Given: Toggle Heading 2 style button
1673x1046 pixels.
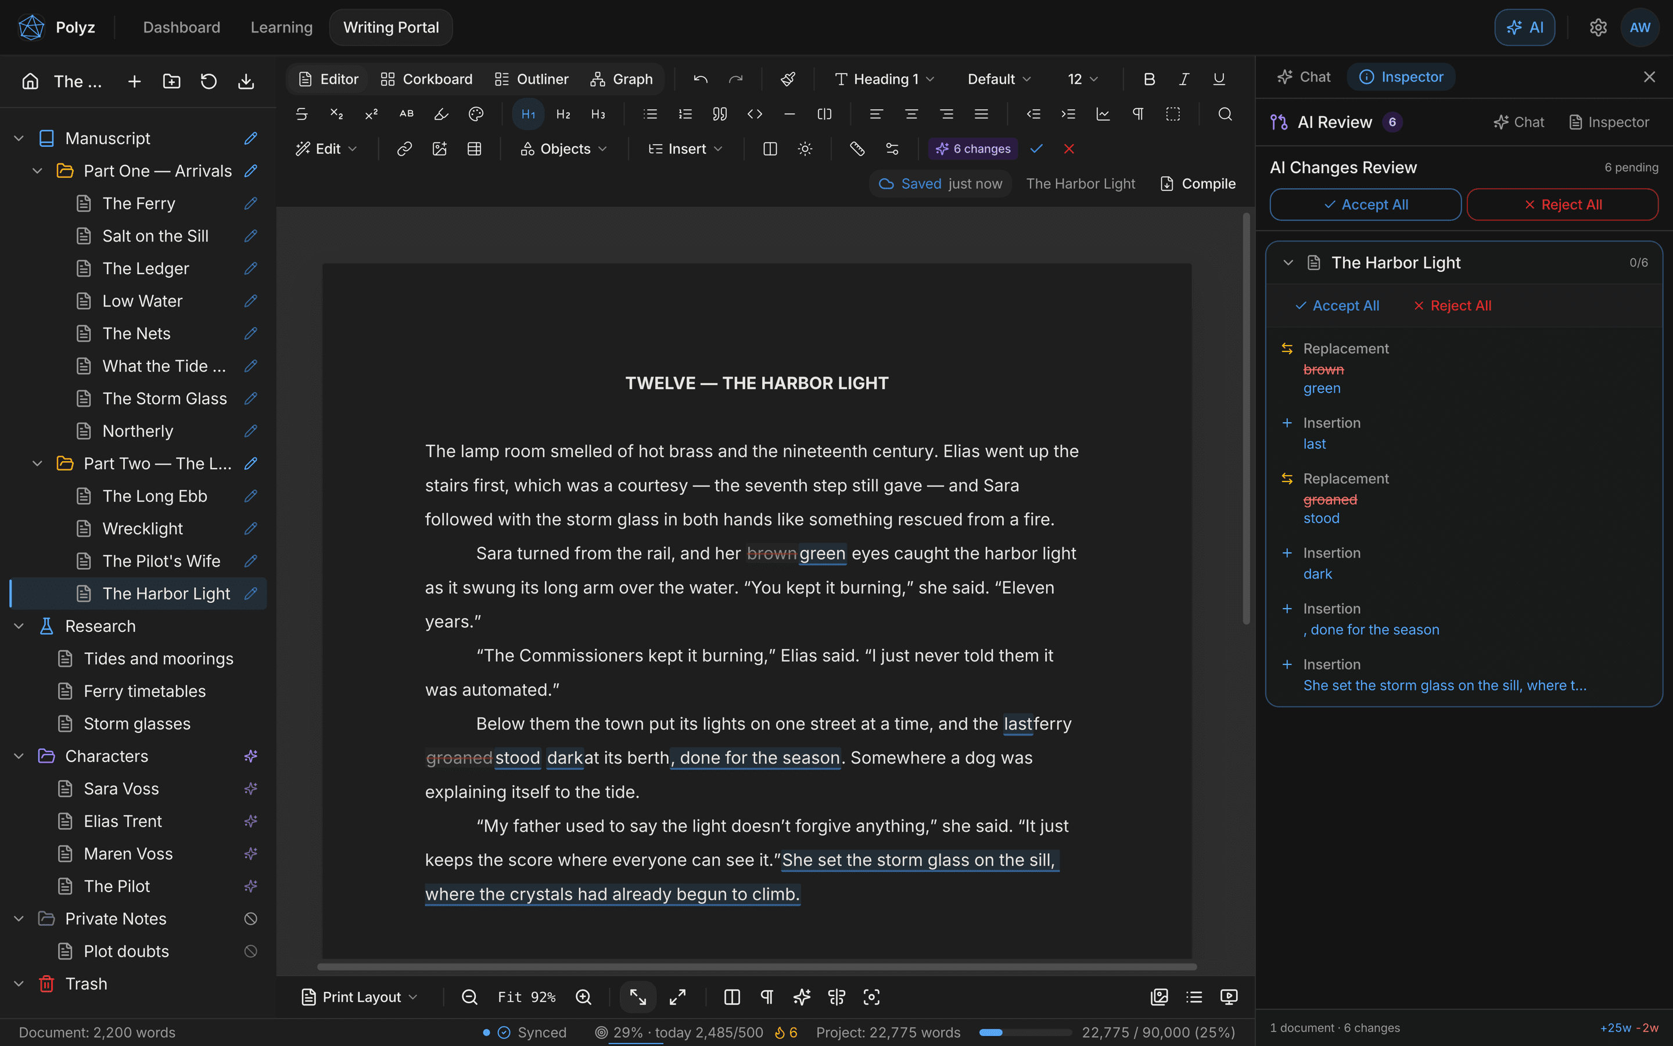Looking at the screenshot, I should pos(563,114).
